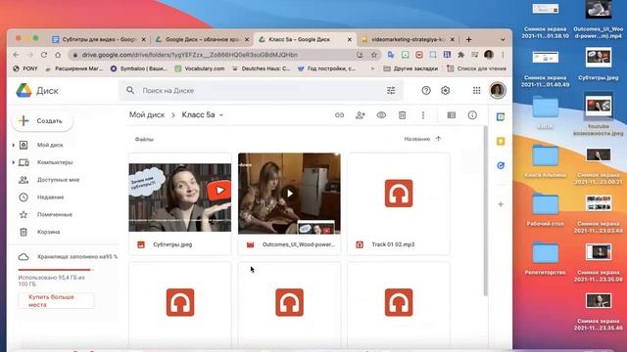Open search filter options in Drive search
Screen dimensions: 627x352
tap(391, 91)
